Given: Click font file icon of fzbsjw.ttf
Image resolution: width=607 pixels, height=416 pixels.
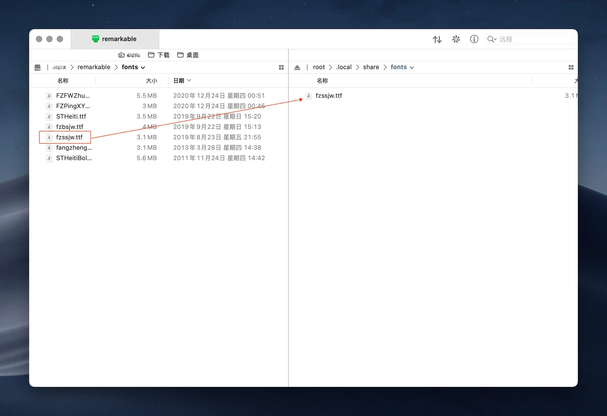Looking at the screenshot, I should (49, 127).
